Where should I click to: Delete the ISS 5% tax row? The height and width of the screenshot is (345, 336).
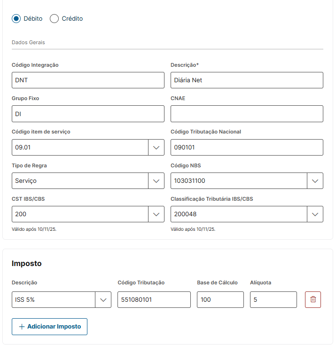point(313,299)
